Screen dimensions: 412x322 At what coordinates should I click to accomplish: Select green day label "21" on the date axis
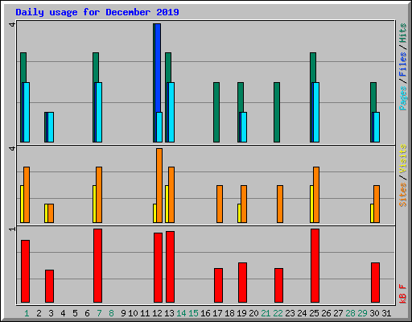tap(266, 313)
